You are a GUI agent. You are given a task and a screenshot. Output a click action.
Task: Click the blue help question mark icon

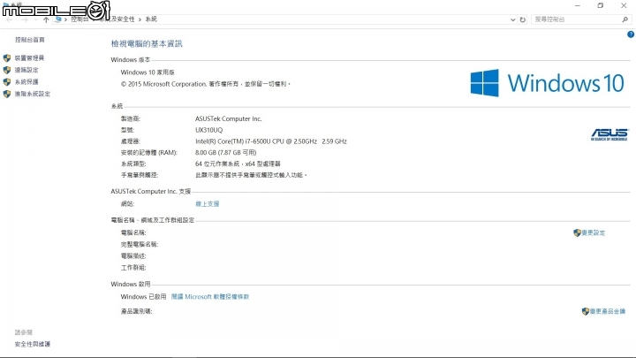click(x=631, y=34)
